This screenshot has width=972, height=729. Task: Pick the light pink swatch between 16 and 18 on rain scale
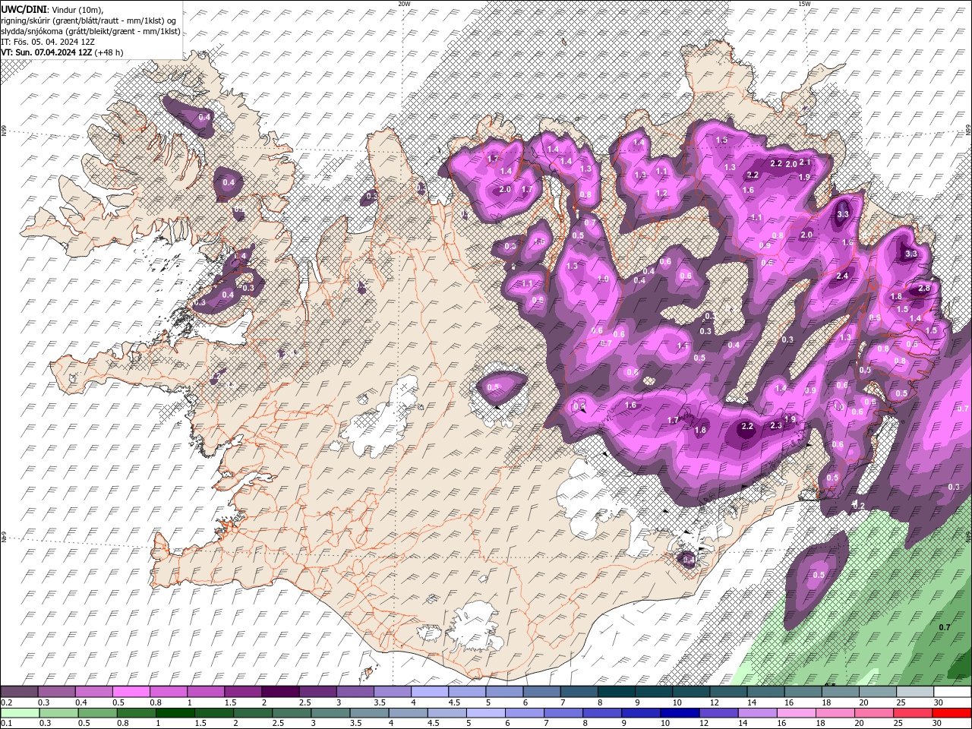pos(797,713)
